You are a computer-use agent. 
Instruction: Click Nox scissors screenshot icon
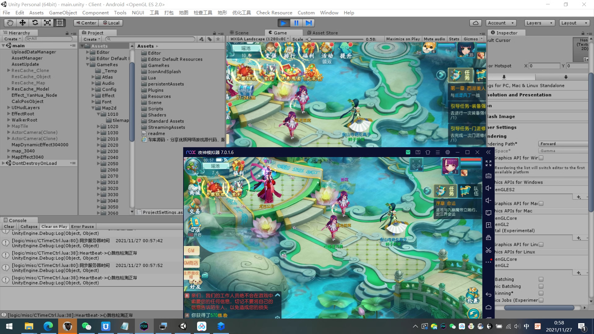pyautogui.click(x=489, y=250)
